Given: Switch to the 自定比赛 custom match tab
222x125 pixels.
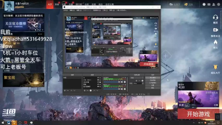Looking at the screenshot, I should pyautogui.click(x=109, y=4).
